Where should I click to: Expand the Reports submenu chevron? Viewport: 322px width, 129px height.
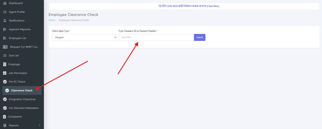coord(39,125)
